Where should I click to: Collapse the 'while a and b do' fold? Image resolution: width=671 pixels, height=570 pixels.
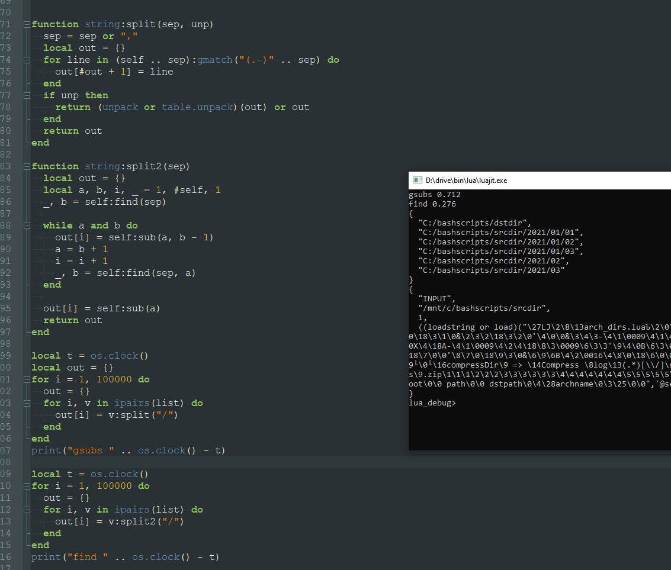(27, 226)
